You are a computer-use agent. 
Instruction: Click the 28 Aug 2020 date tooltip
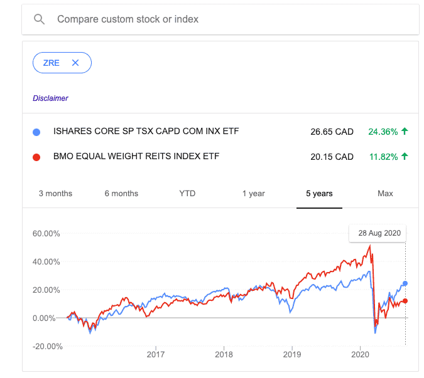(378, 233)
